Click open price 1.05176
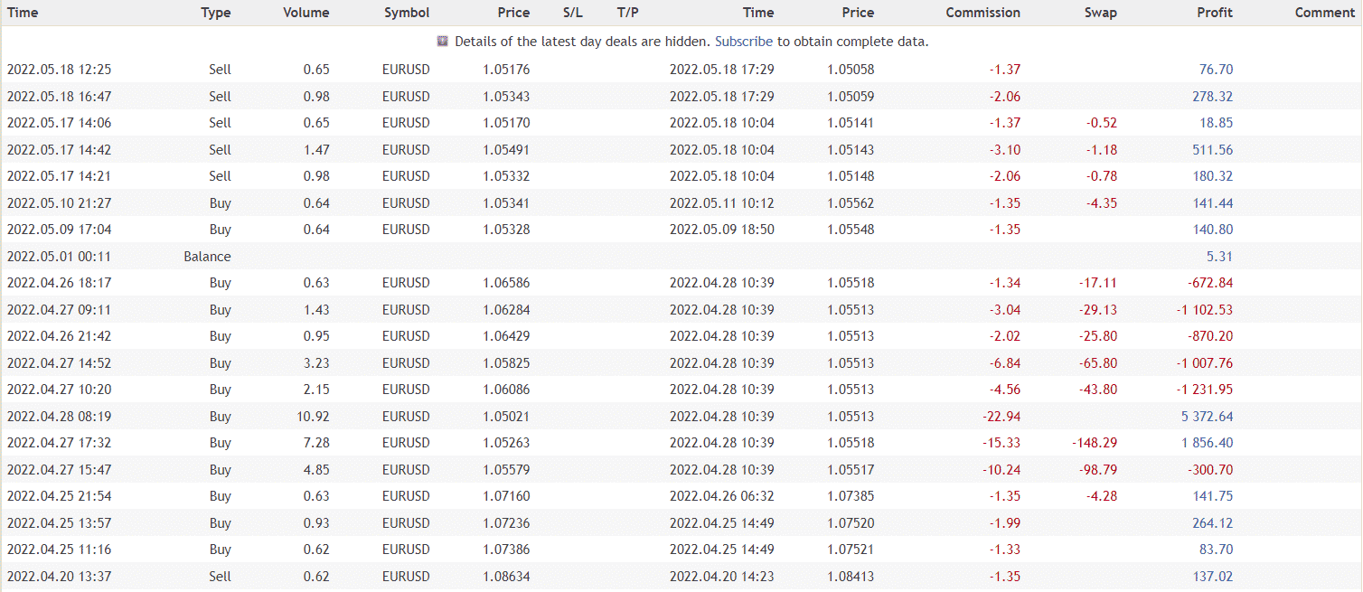 (508, 70)
